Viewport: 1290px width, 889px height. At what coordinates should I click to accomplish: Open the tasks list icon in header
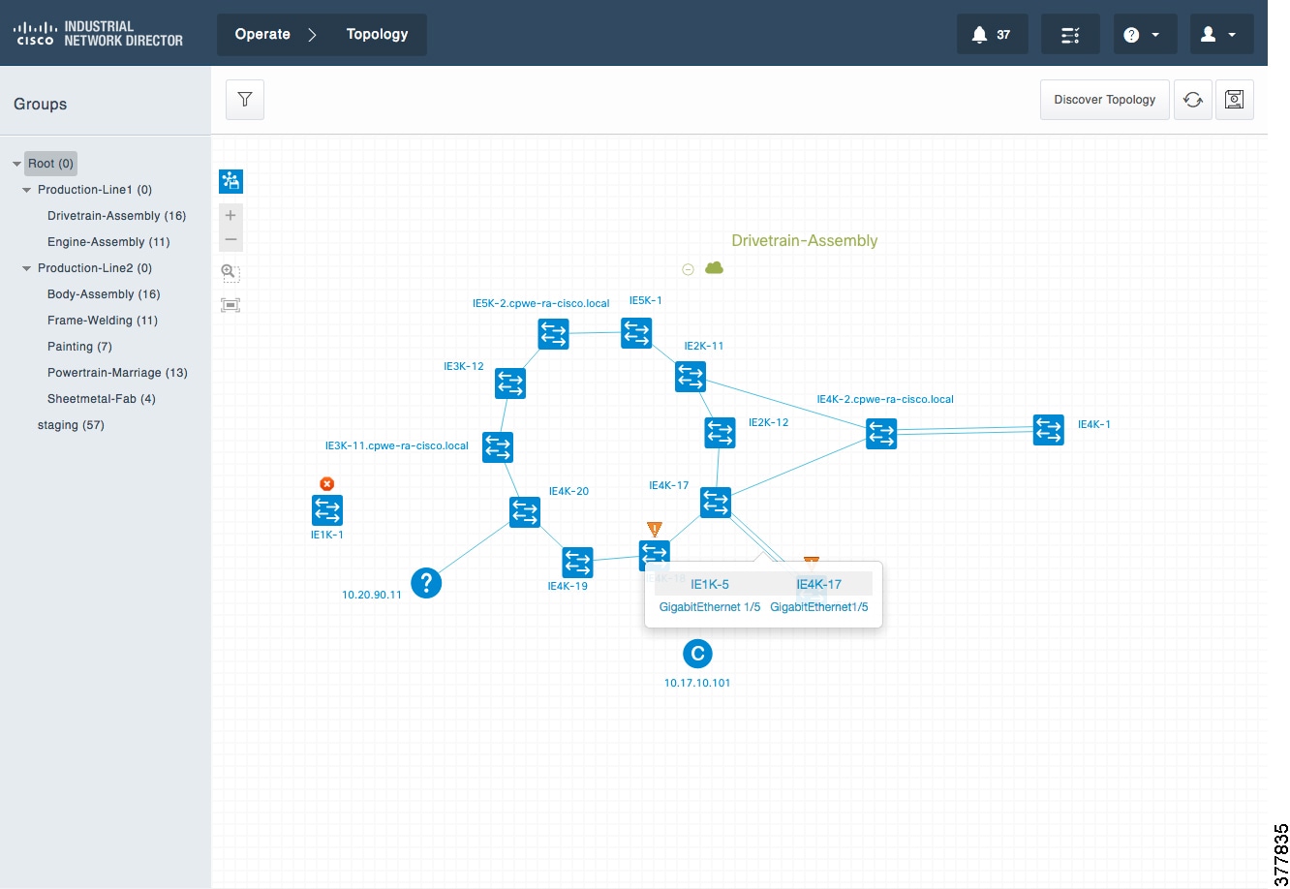click(1070, 35)
